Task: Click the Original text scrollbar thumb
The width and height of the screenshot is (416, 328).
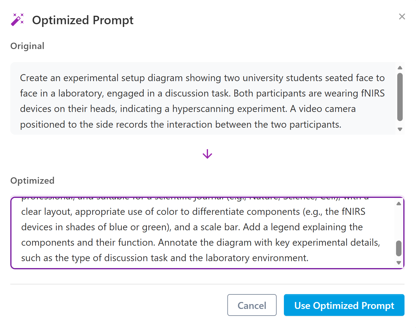Action: 400,97
